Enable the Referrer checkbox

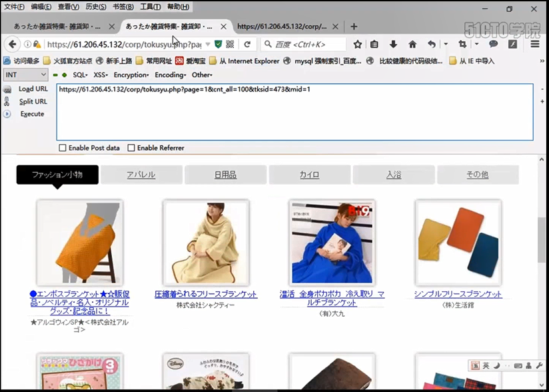[132, 147]
